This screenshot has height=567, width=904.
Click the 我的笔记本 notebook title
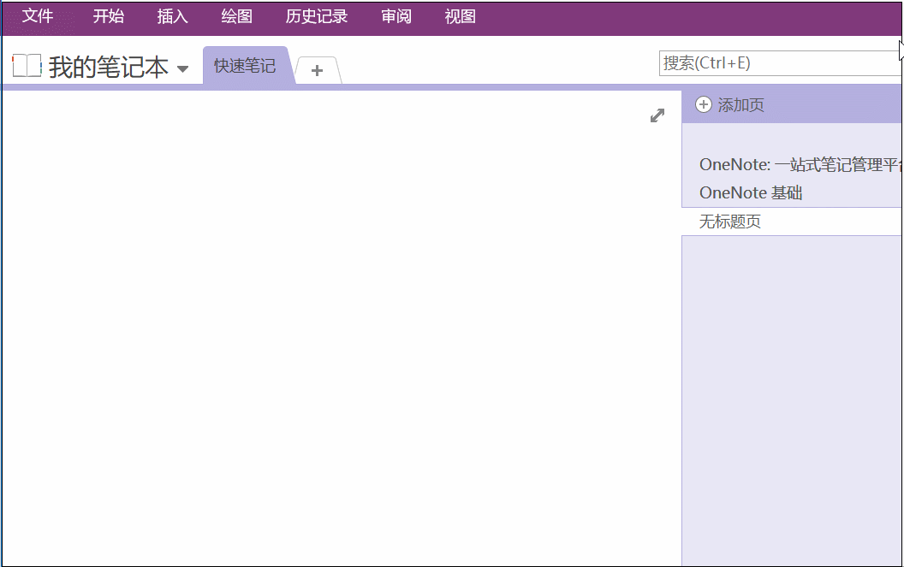[x=109, y=67]
